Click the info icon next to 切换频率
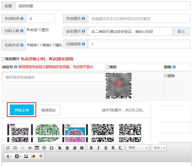The image size is (193, 166). pos(83,44)
